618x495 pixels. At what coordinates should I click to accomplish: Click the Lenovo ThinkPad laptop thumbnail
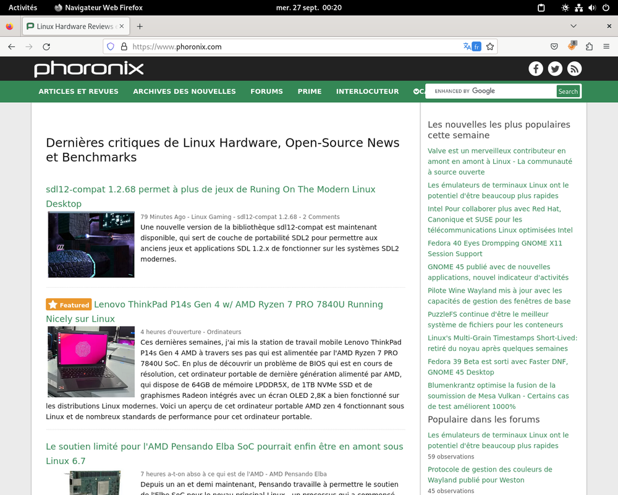[91, 361]
